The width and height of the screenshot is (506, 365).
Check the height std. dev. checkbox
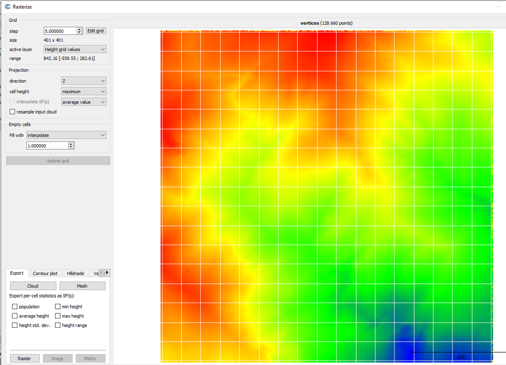[15, 325]
